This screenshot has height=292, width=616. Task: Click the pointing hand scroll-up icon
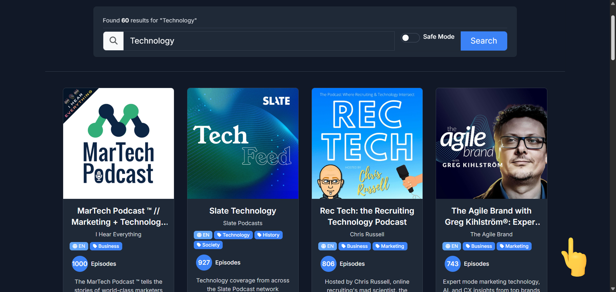point(574,257)
